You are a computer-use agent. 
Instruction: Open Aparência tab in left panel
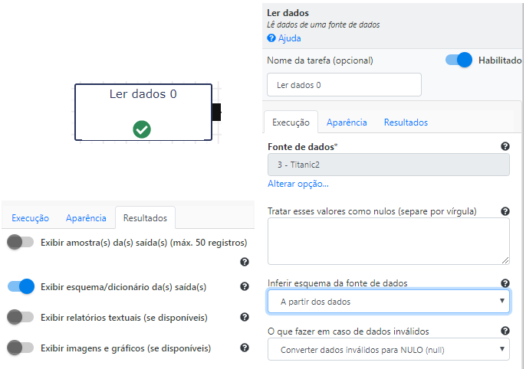86,218
